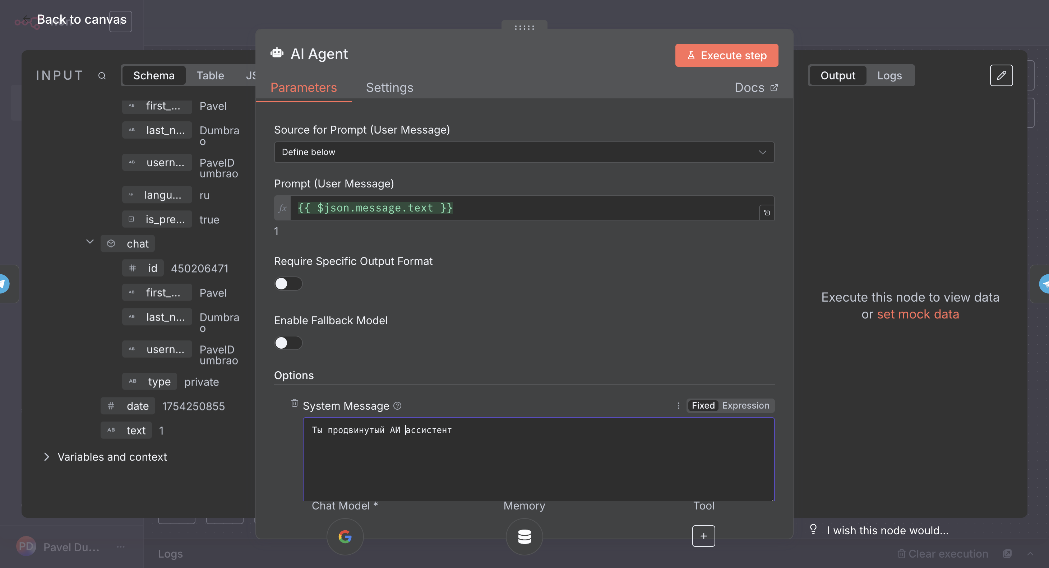Delete System Message with trash icon
This screenshot has width=1049, height=568.
(294, 403)
